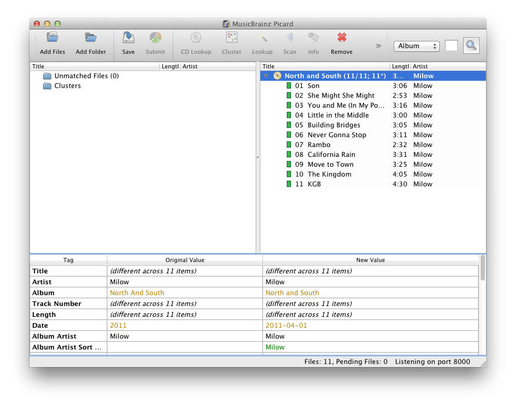Select track 09 Move to Town
Viewport: 516px width, 408px height.
[373, 165]
